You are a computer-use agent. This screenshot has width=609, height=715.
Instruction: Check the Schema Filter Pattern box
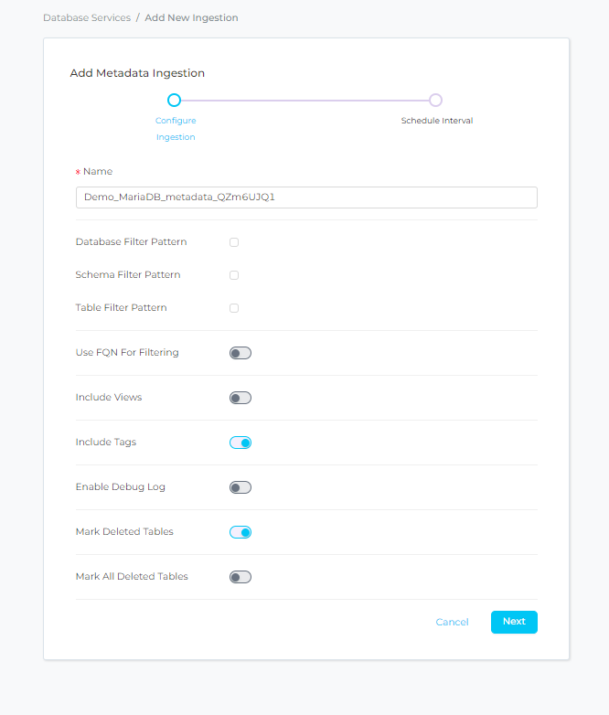(x=234, y=275)
